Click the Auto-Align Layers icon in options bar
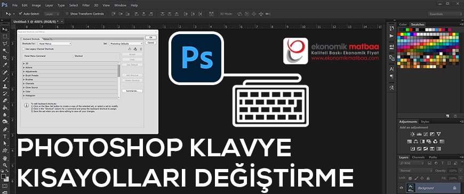464x194 pixels. [211, 14]
